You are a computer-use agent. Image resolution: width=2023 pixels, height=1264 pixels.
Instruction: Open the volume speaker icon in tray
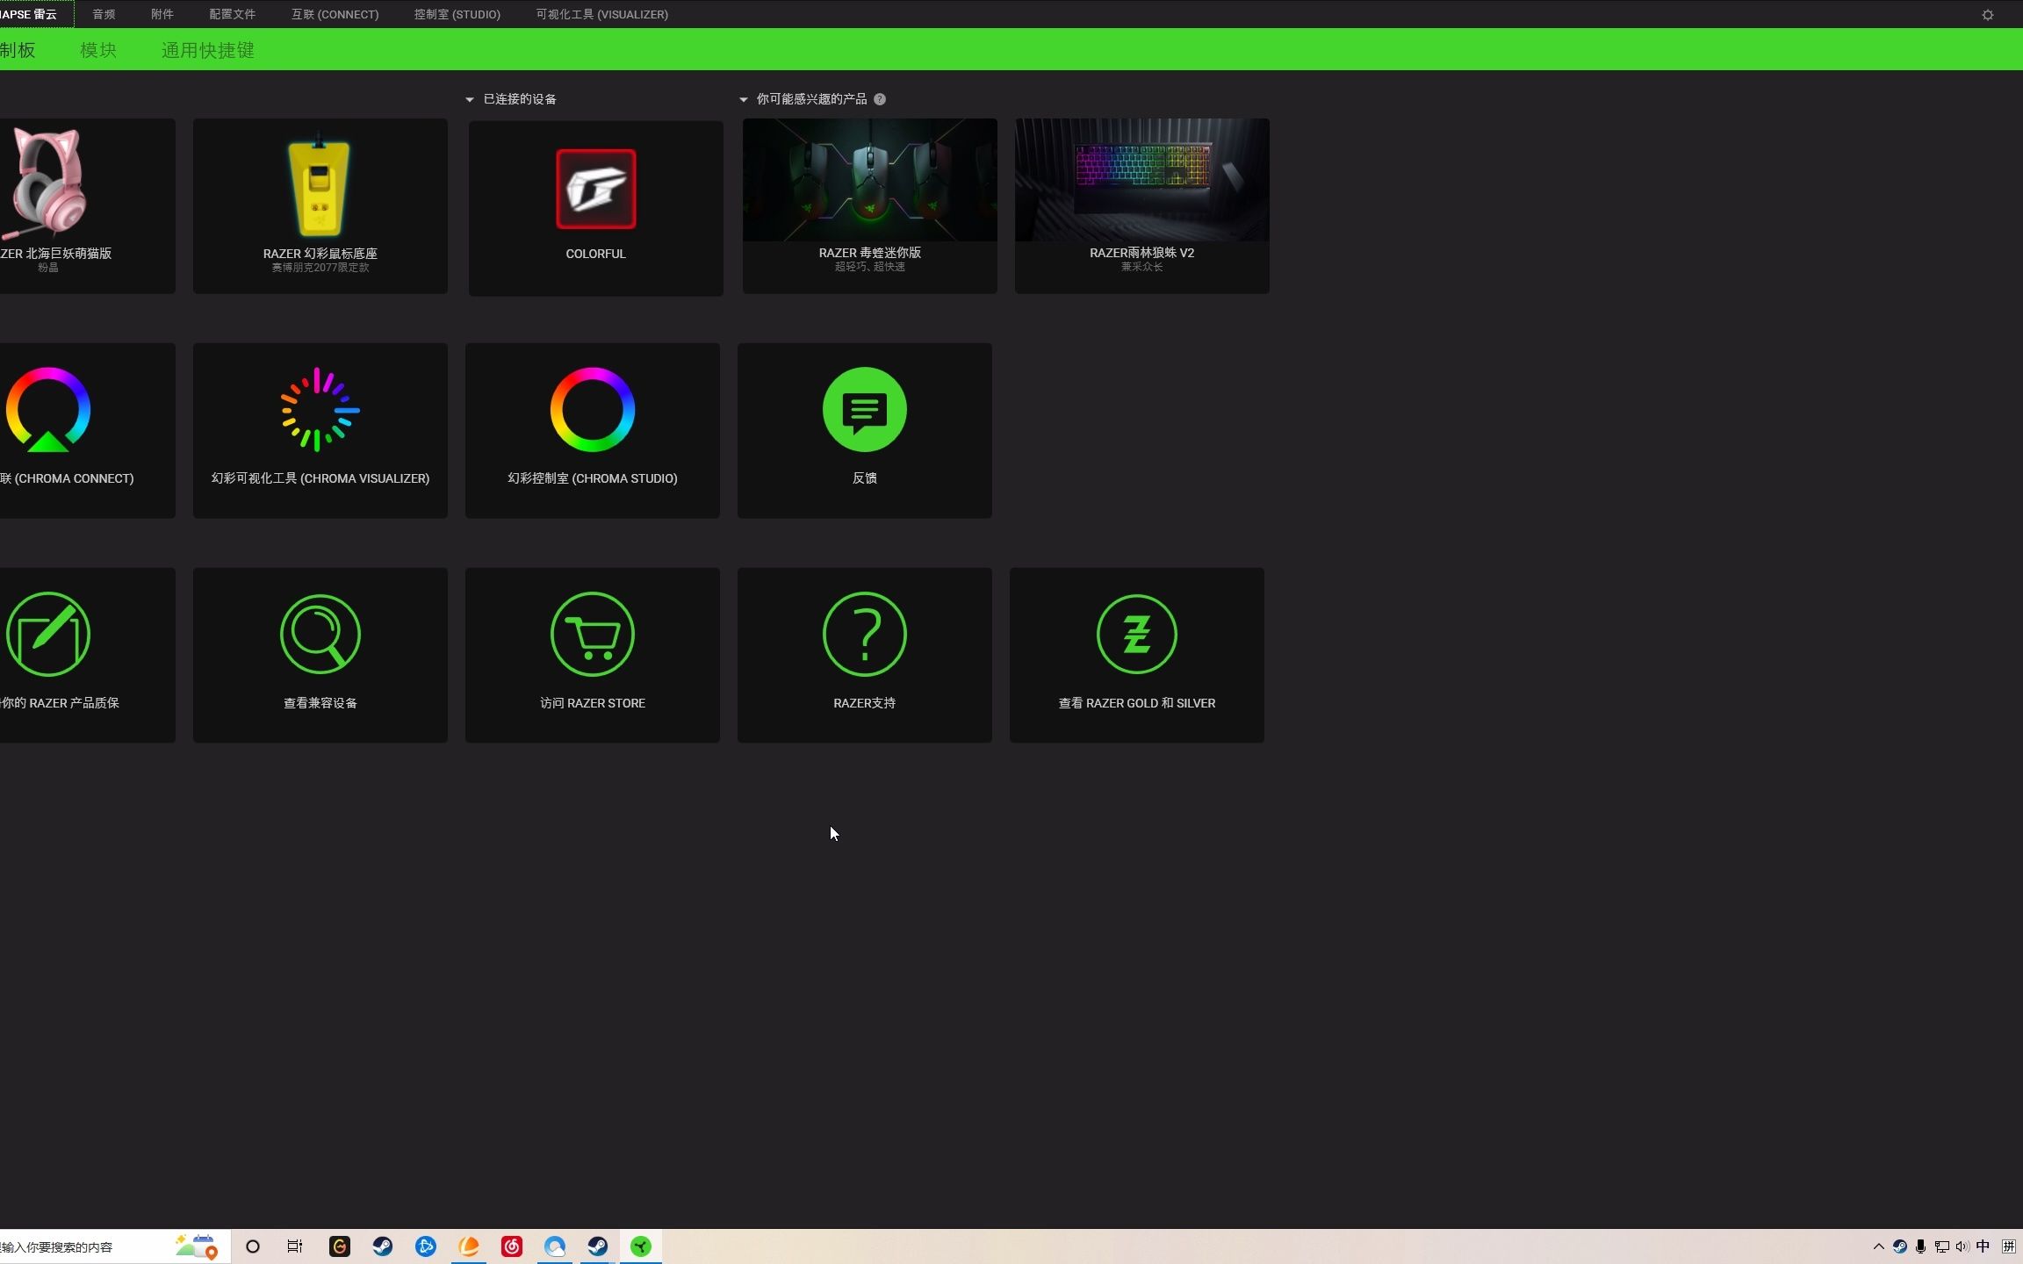click(1962, 1246)
